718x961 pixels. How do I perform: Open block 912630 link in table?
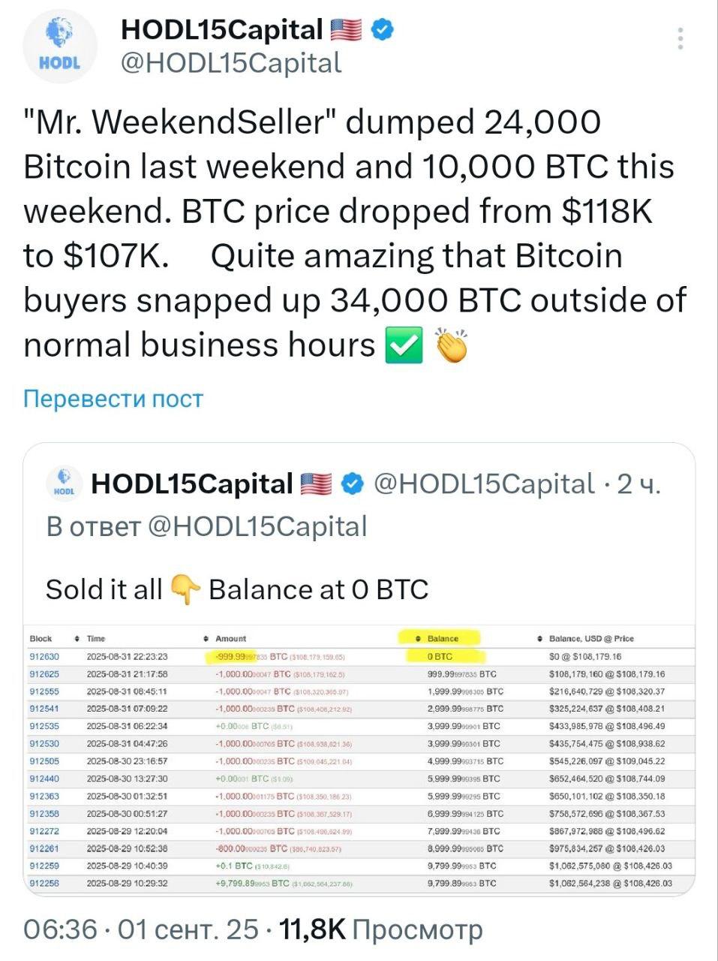pyautogui.click(x=44, y=656)
